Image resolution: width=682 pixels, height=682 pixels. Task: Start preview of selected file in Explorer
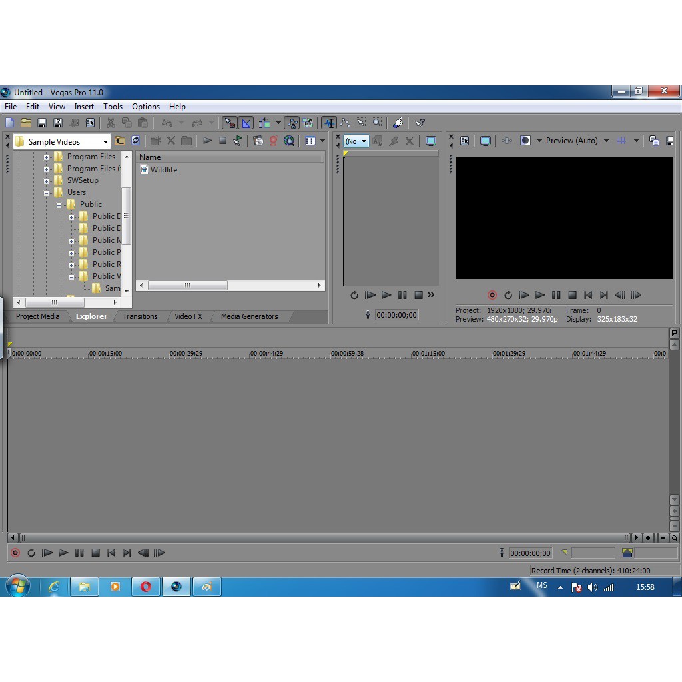[208, 141]
